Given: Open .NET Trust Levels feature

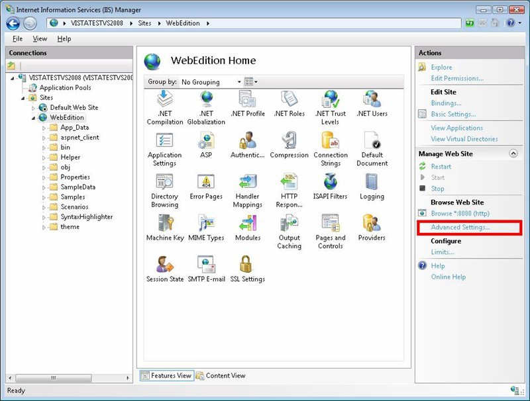Looking at the screenshot, I should pyautogui.click(x=331, y=107).
